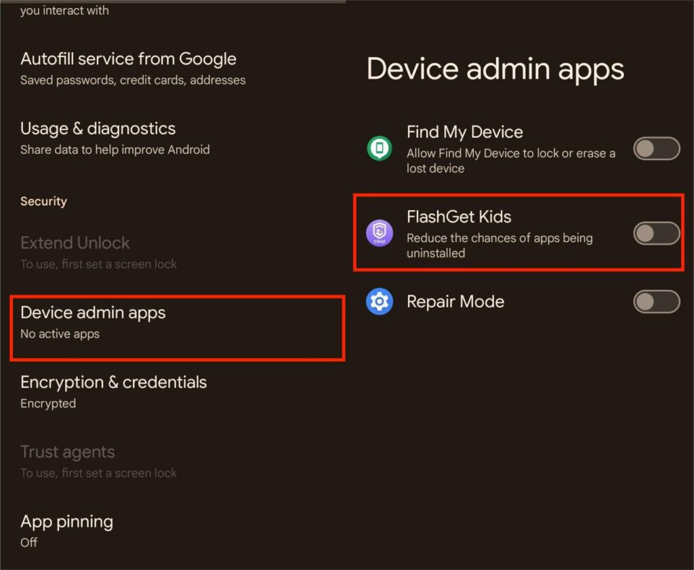Image resolution: width=694 pixels, height=570 pixels.
Task: Click the Device admin apps page title
Action: (x=495, y=68)
